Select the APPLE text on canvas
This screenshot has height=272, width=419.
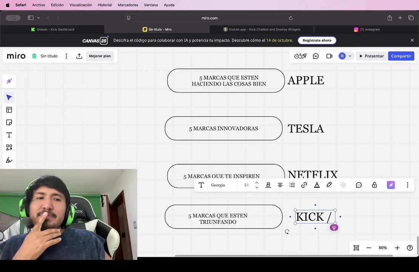click(306, 80)
